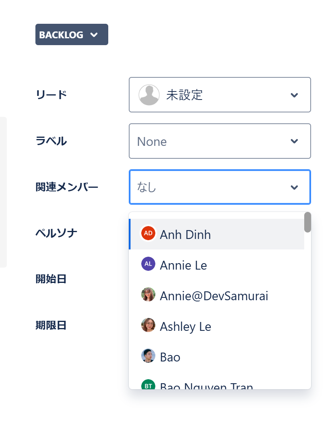The height and width of the screenshot is (434, 332).
Task: Expand the リード dropdown chevron
Action: [x=294, y=95]
